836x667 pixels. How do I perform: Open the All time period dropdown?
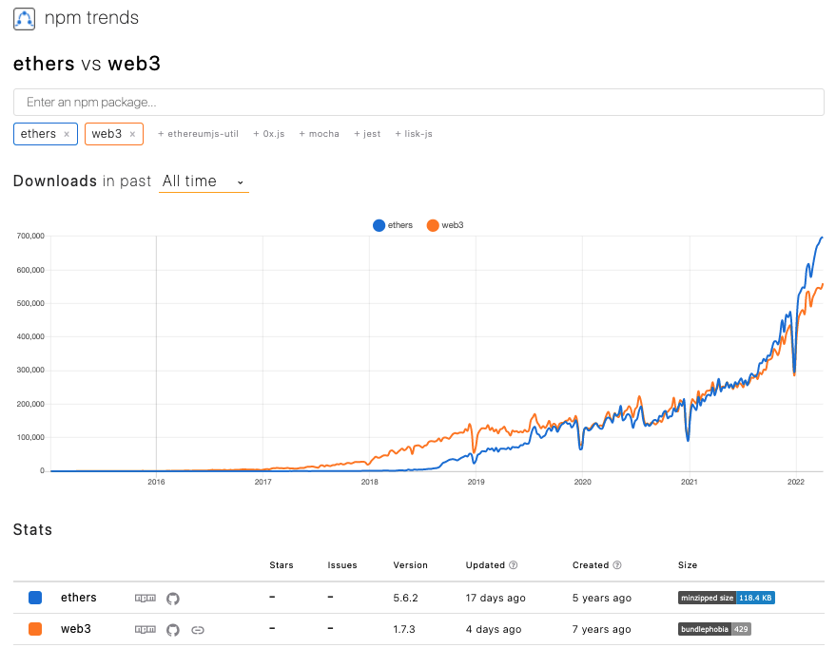pos(204,181)
